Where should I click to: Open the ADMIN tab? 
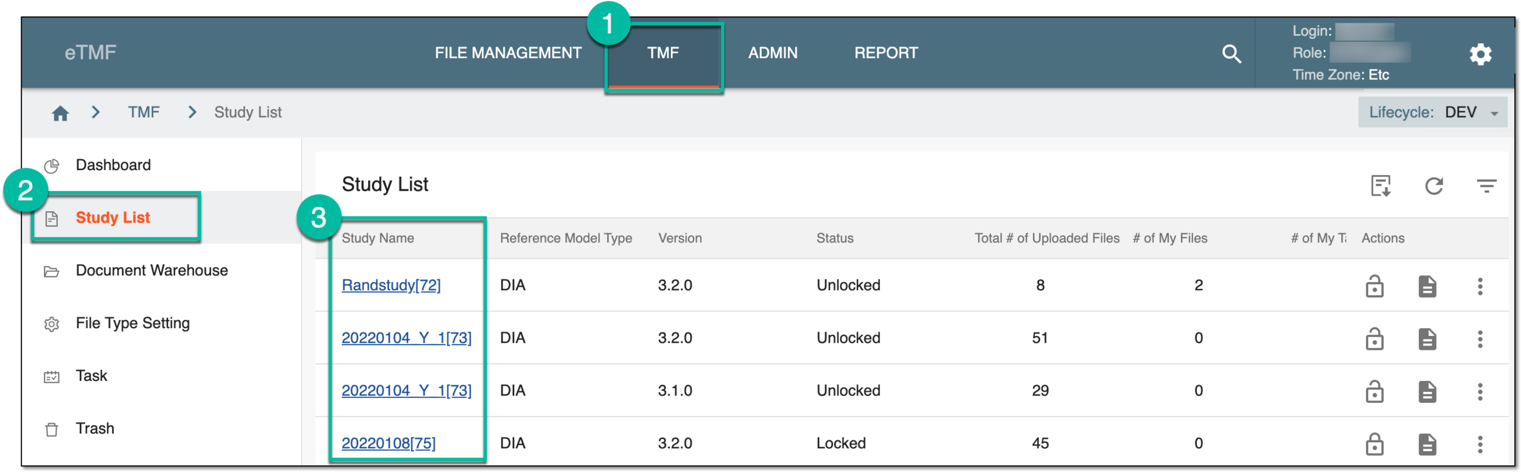(773, 53)
